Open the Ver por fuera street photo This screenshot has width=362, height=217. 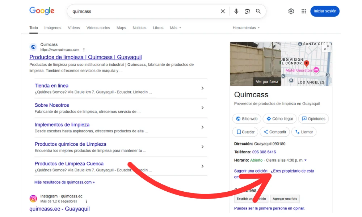tap(255, 64)
